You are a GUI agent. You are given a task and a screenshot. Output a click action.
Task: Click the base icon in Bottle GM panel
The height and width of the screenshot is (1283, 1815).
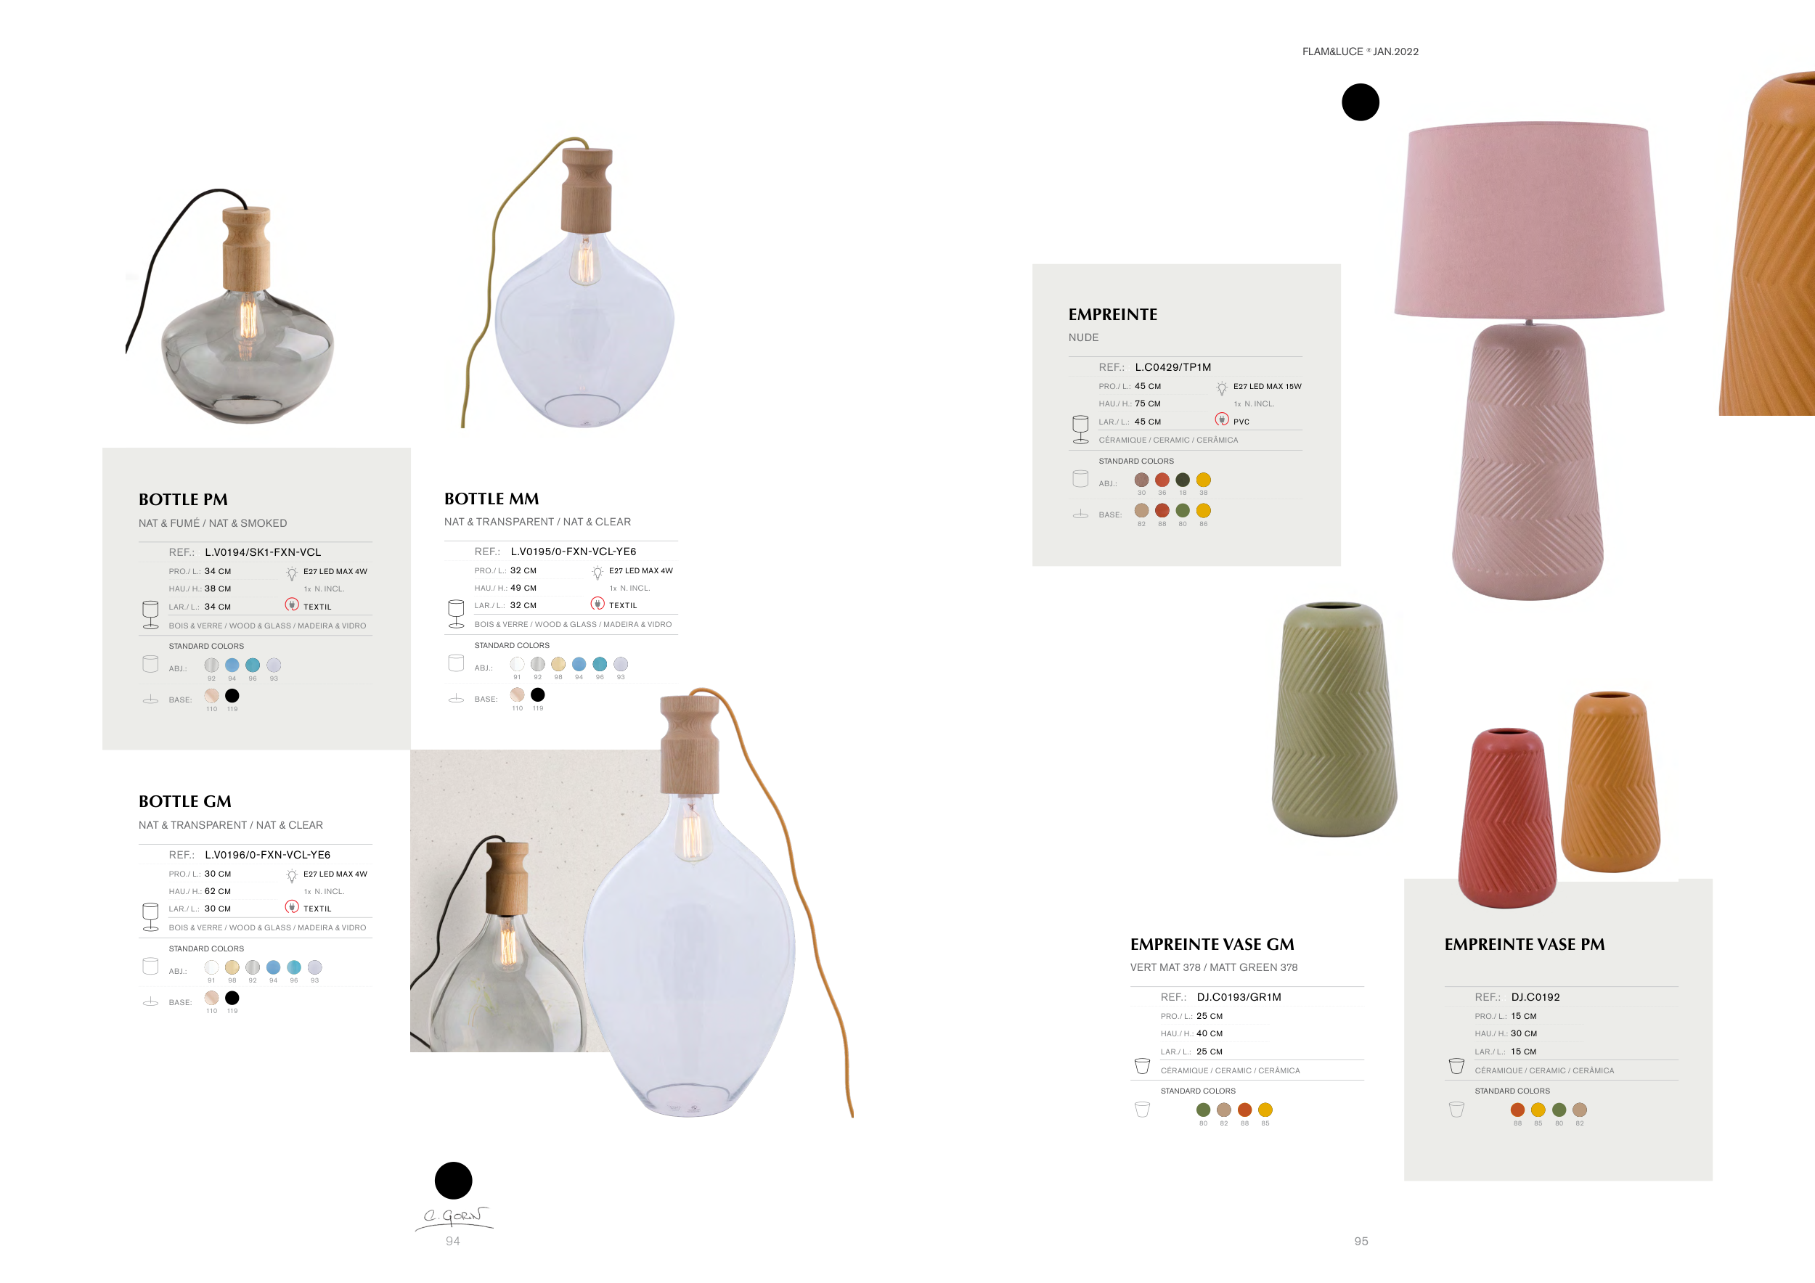[x=150, y=1001]
